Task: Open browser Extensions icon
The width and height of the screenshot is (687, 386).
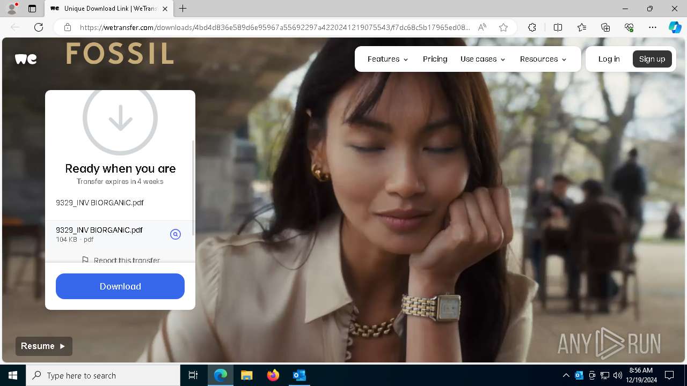Action: (x=532, y=27)
